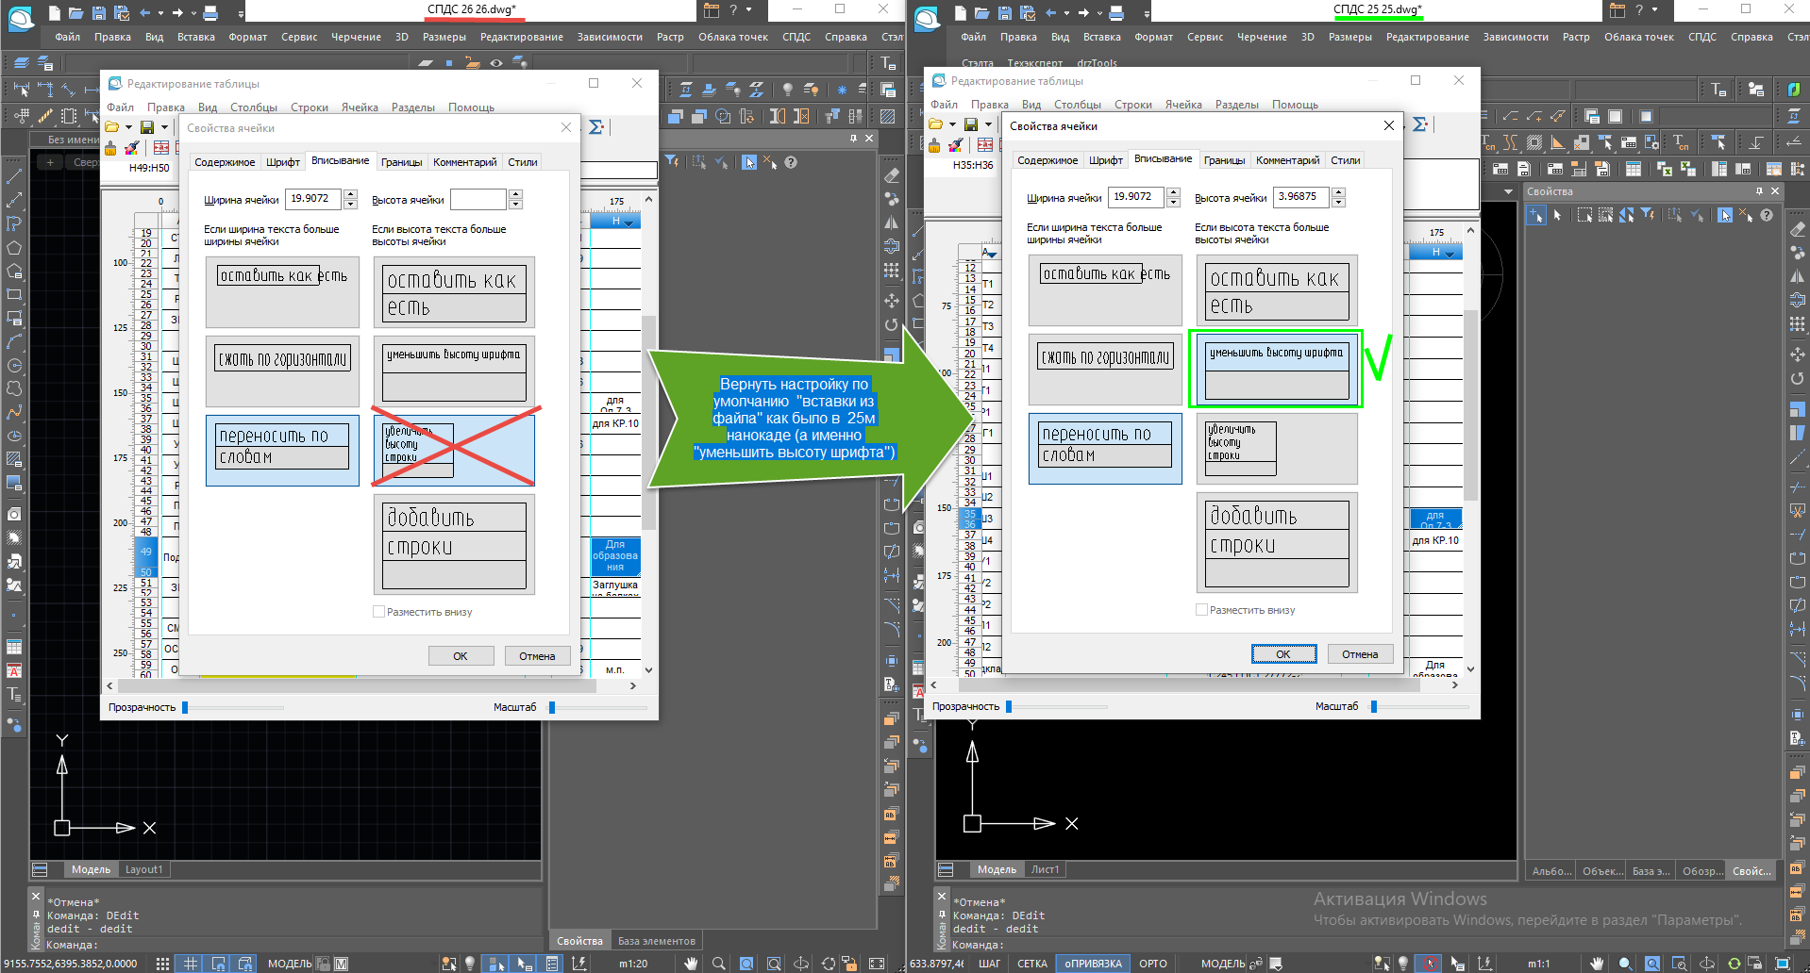The image size is (1810, 973).
Task: Toggle оПРИВЯЗКА object snap in right status bar
Action: click(1093, 964)
